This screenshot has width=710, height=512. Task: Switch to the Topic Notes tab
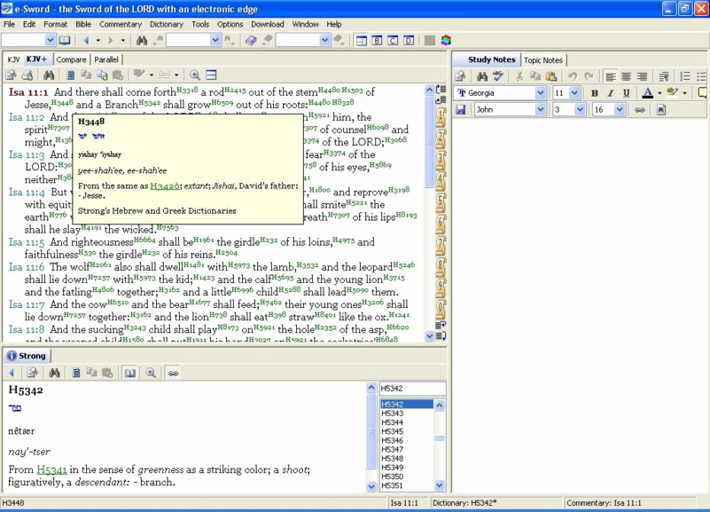(543, 60)
